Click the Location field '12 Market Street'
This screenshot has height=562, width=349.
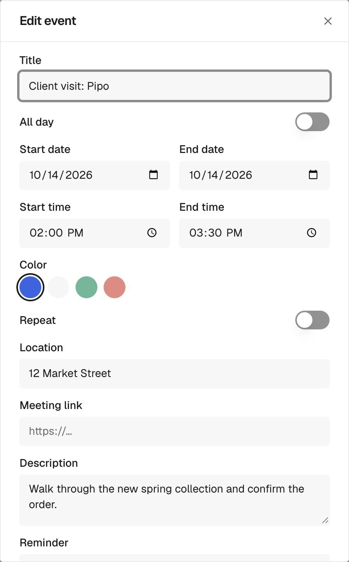click(x=174, y=373)
